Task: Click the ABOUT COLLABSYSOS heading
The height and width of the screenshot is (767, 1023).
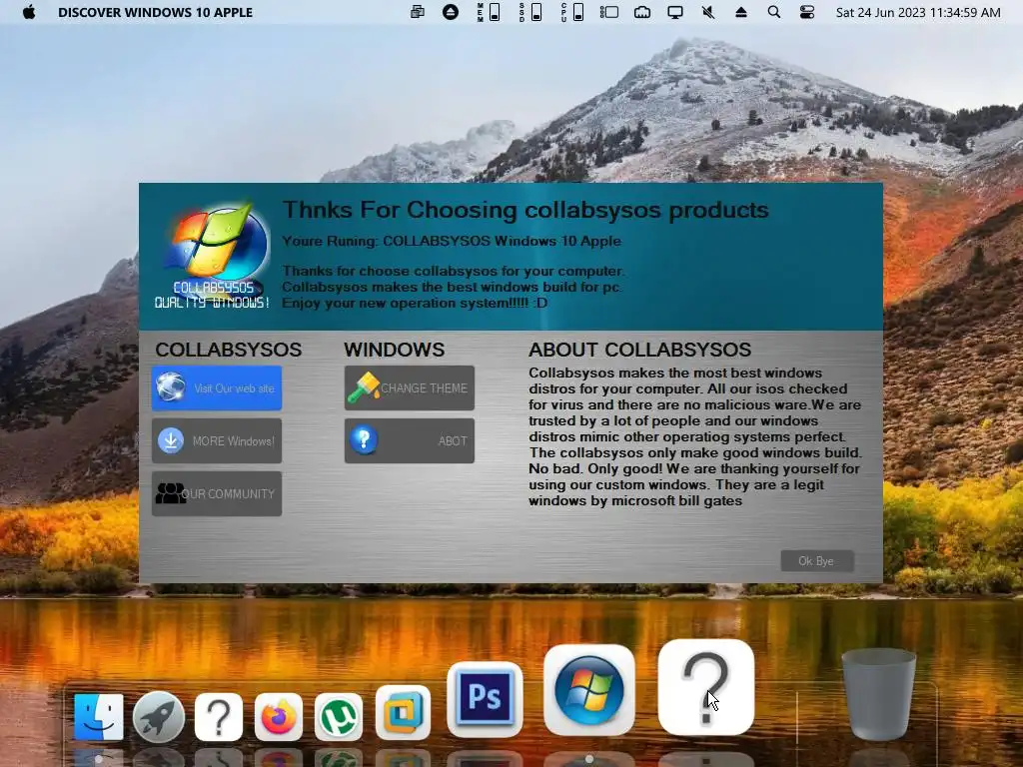Action: pyautogui.click(x=639, y=350)
